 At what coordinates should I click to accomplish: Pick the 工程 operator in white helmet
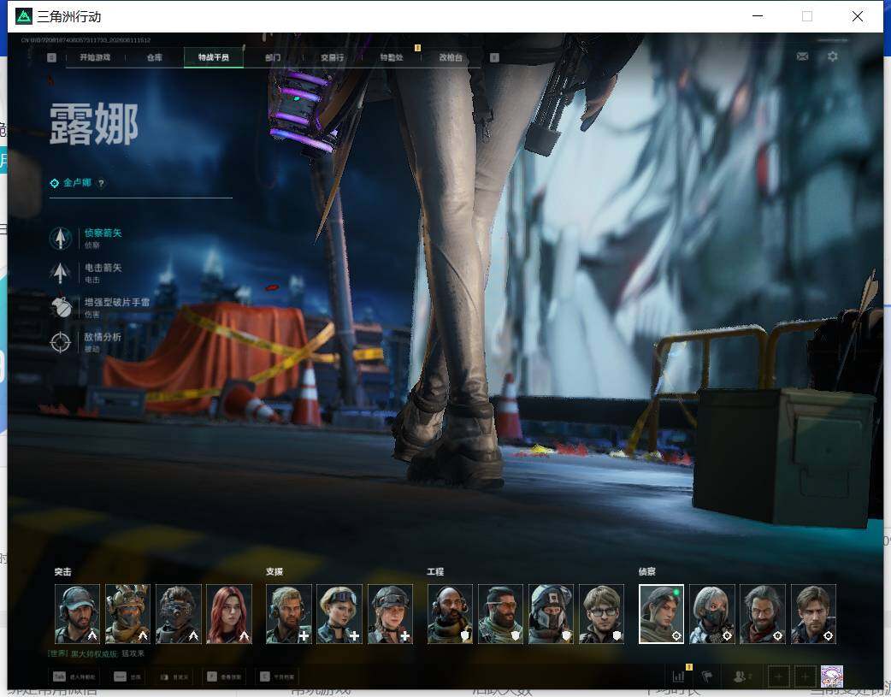click(552, 614)
